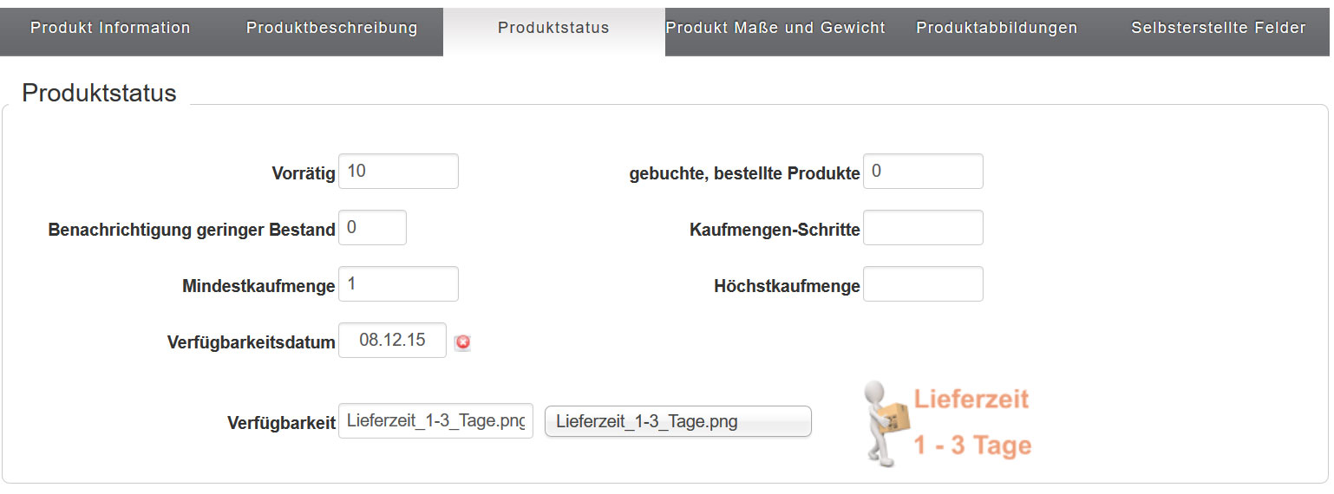Click the Kaufmengen-Schritte input field
This screenshot has height=494, width=1334.
click(923, 228)
